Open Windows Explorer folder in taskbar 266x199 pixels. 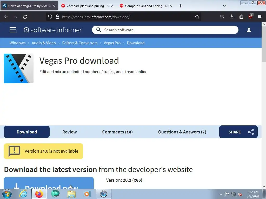(71, 194)
